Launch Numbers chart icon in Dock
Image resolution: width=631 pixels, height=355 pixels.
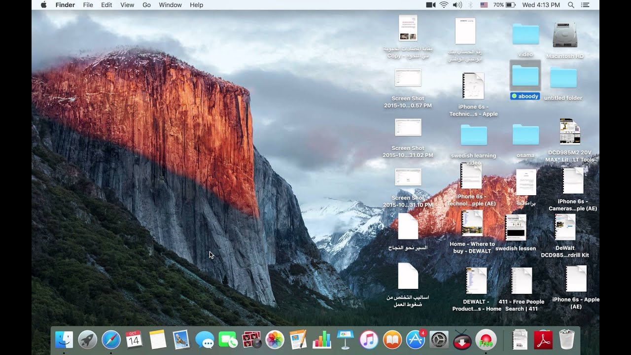[321, 340]
